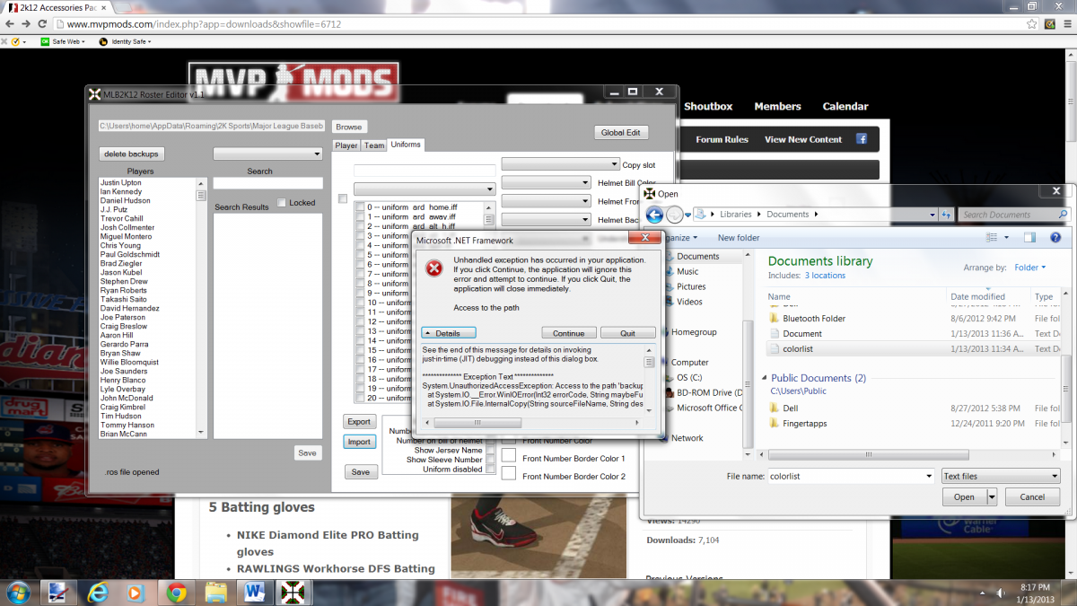Open Shoutbox on MVP Mods navigation
This screenshot has width=1077, height=606.
coord(708,106)
